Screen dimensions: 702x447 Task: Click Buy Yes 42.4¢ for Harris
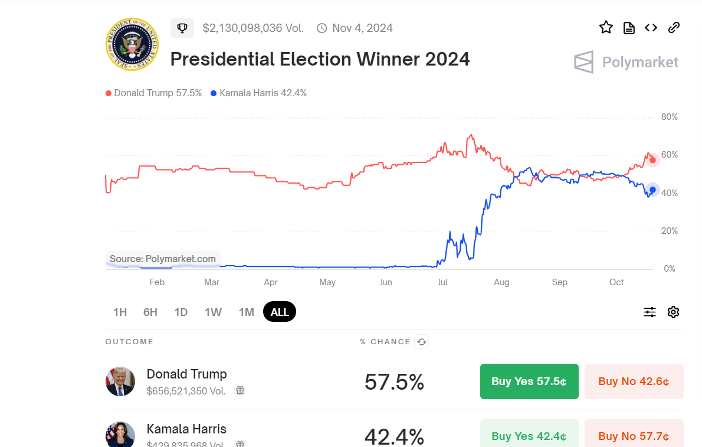[529, 436]
